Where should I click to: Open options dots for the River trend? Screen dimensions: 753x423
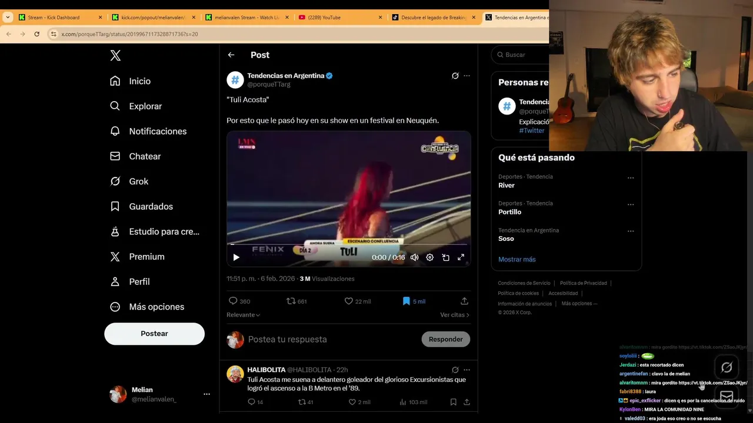point(631,177)
